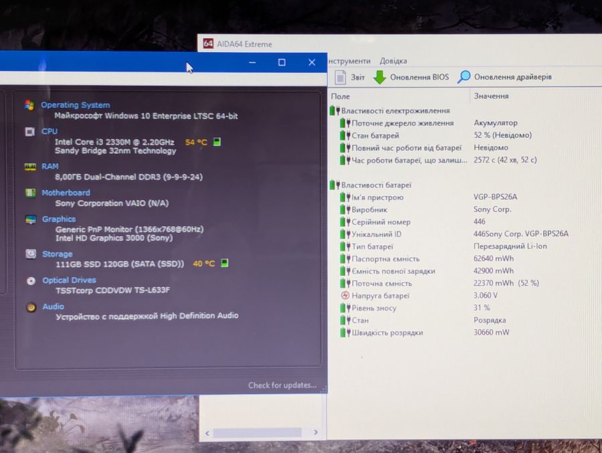602x453 pixels.
Task: Click the Graphics monitor icon
Action: (31, 219)
